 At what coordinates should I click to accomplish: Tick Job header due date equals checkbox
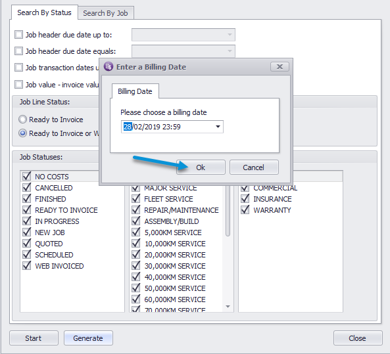click(18, 51)
